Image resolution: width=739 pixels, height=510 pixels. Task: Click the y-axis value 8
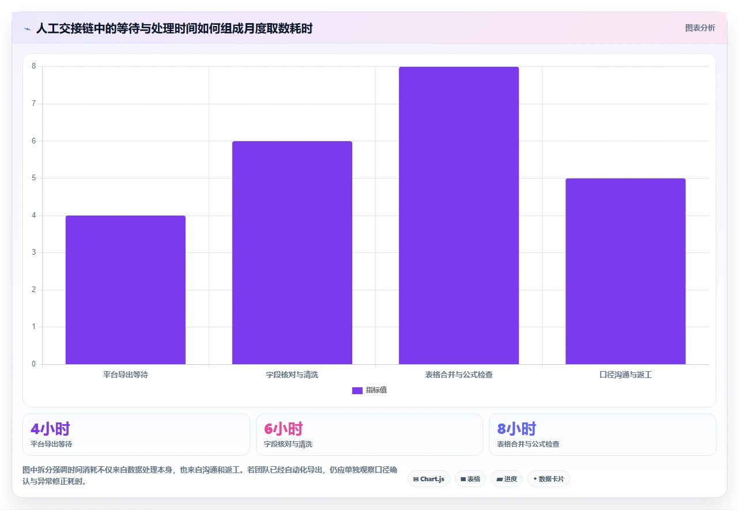33,66
